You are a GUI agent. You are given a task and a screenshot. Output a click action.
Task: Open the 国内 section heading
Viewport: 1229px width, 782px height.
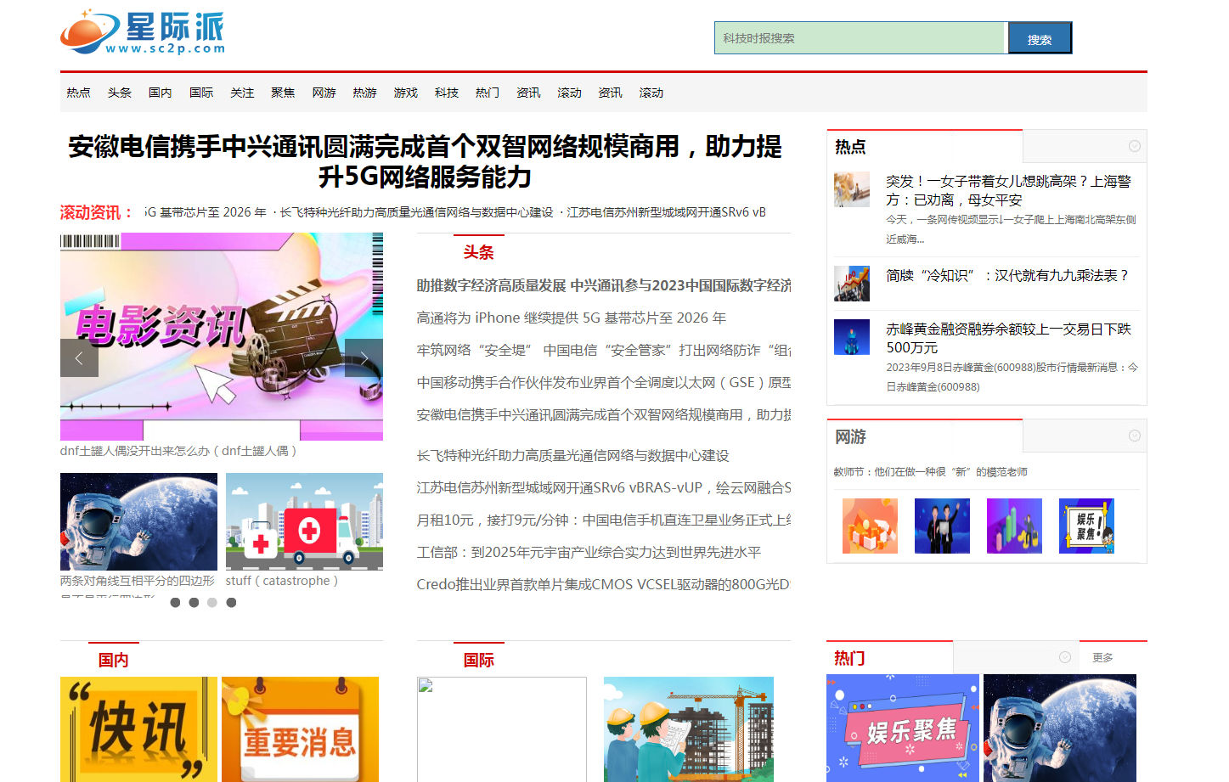(113, 660)
